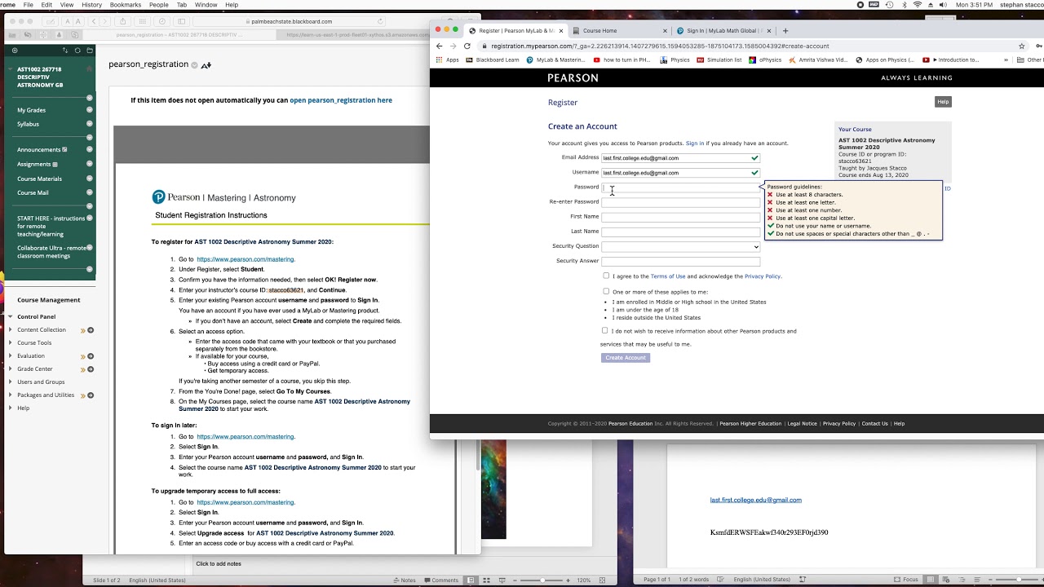
Task: Click the Sign in link
Action: click(695, 143)
